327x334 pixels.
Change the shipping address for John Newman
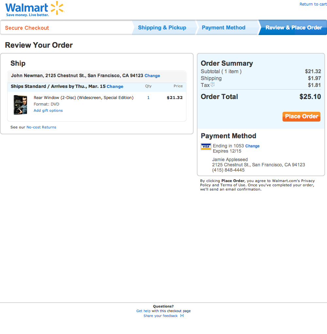152,75
